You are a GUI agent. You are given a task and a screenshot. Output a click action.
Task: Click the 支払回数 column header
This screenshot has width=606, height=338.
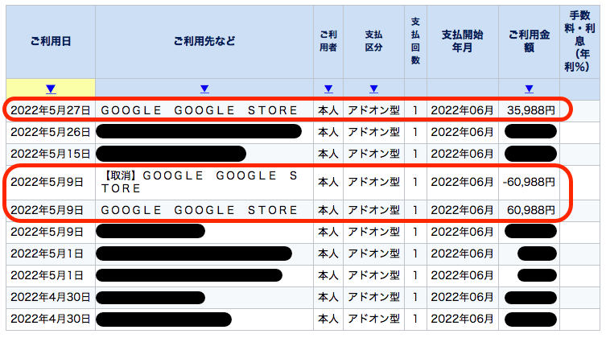pos(415,41)
